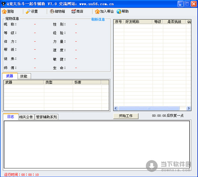Click the 经验 label in pet info
Image resolution: width=198 pixels, height=177 pixels.
[59, 33]
